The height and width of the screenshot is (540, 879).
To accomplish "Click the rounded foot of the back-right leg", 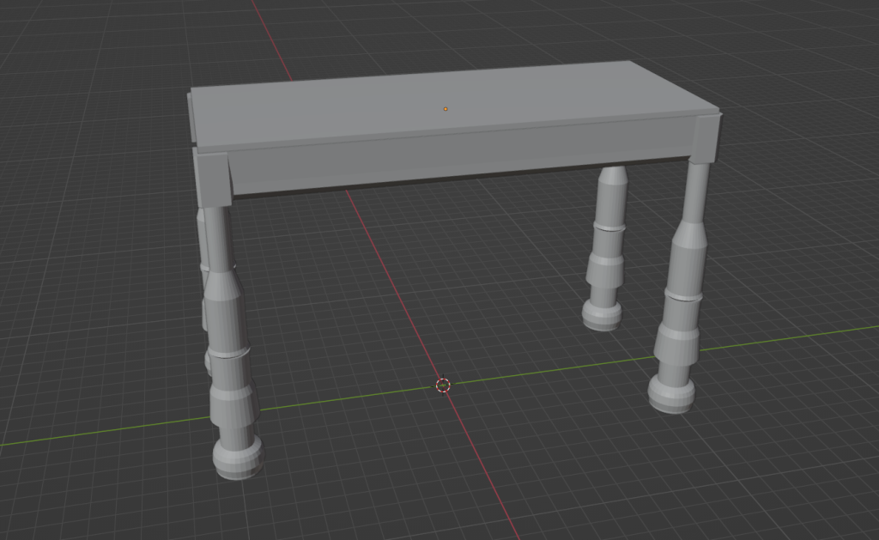I will [602, 314].
